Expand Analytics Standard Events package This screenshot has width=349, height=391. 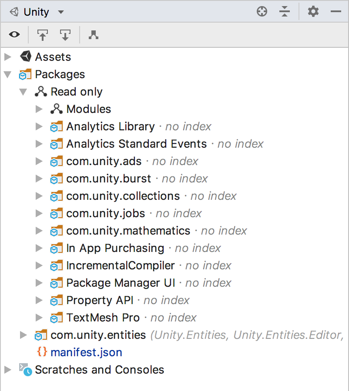pyautogui.click(x=39, y=144)
